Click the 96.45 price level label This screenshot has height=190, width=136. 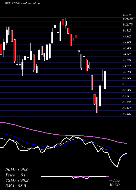pos(127,48)
